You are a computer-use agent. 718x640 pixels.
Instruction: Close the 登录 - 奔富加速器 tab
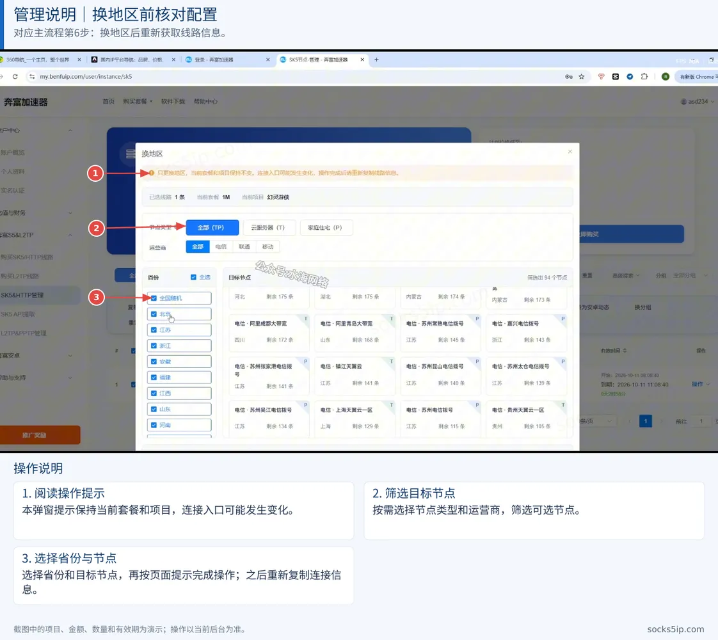tap(268, 60)
